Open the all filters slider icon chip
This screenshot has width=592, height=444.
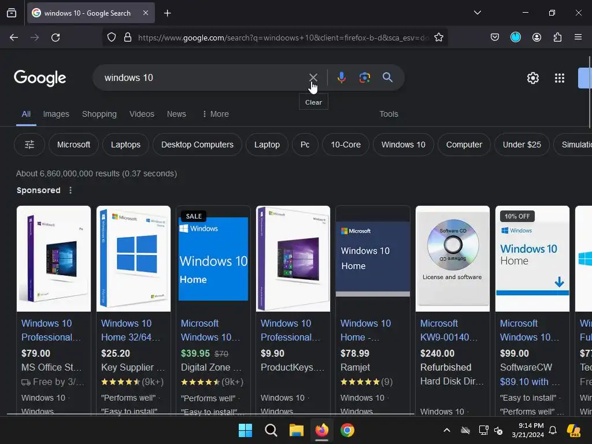coord(29,145)
